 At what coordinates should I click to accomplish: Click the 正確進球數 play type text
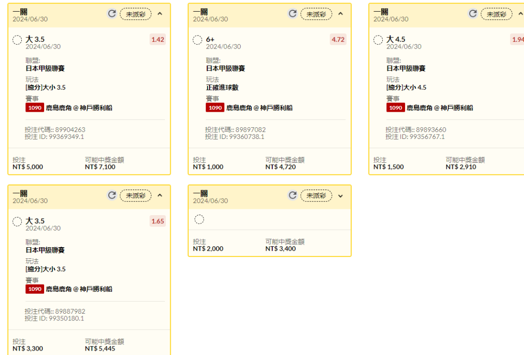point(222,87)
